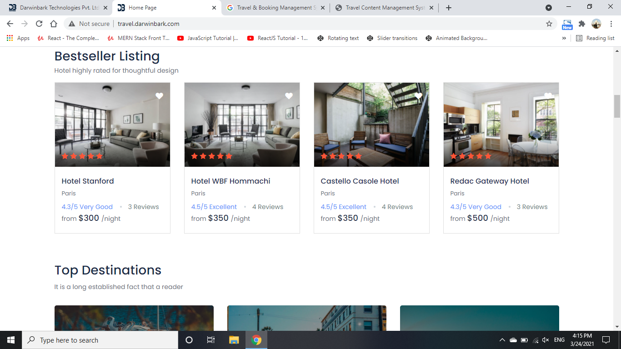The height and width of the screenshot is (349, 621).
Task: Open the Chrome extensions puzzle icon
Action: pos(581,24)
